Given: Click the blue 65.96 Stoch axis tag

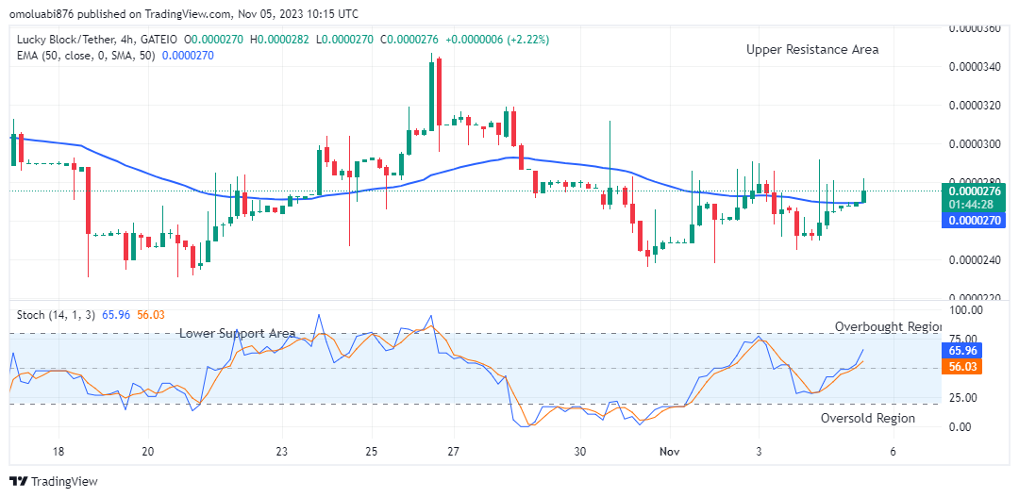Looking at the screenshot, I should coord(961,351).
